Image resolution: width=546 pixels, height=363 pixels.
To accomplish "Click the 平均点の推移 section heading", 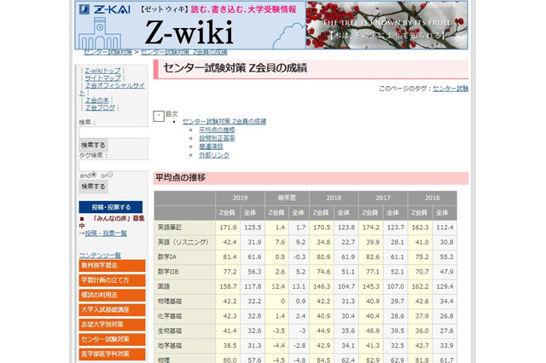I will click(x=180, y=178).
